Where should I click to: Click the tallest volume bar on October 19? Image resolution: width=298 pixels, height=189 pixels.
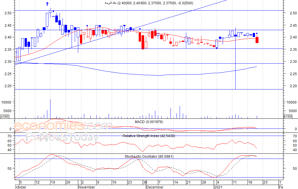[50, 109]
